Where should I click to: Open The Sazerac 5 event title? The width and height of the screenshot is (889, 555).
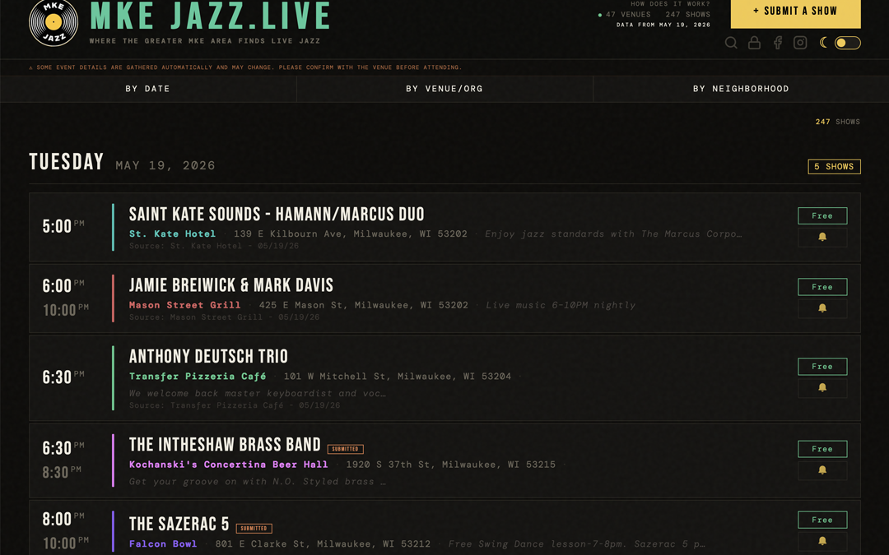179,525
